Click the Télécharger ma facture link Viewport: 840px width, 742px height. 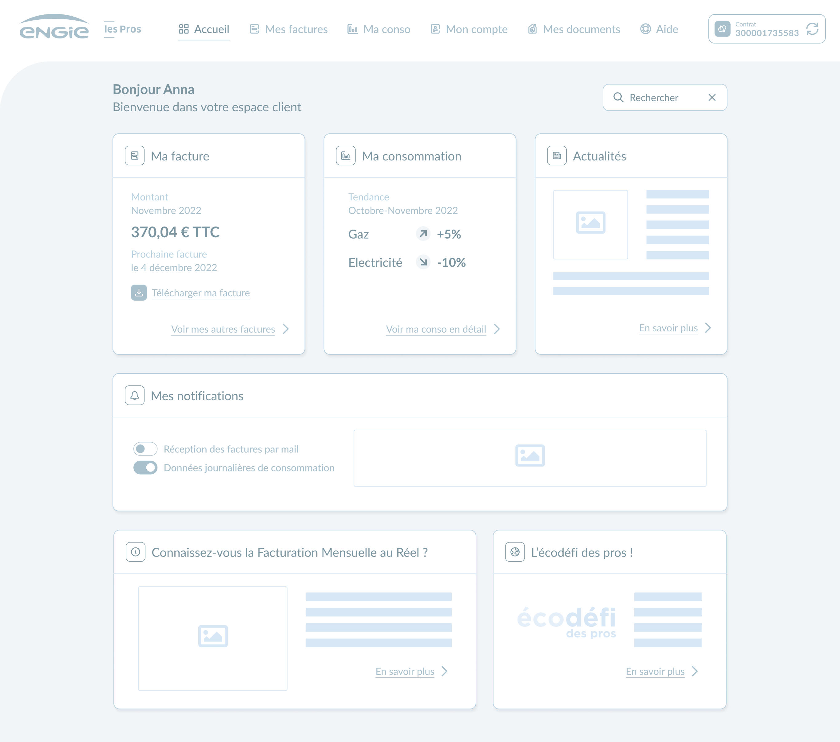(x=200, y=293)
